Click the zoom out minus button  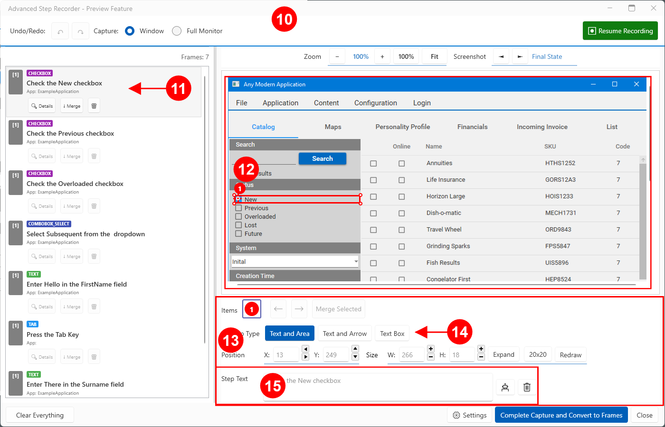pyautogui.click(x=337, y=56)
